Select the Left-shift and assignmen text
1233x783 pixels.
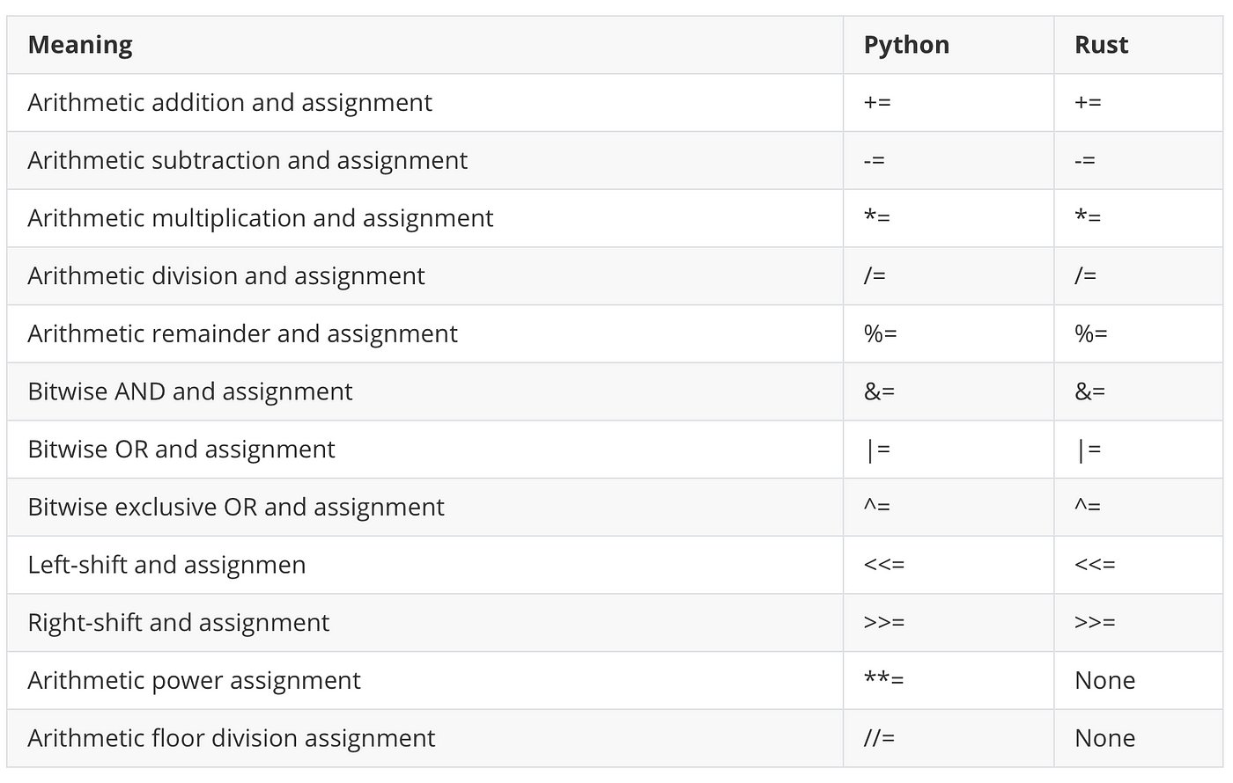click(166, 565)
